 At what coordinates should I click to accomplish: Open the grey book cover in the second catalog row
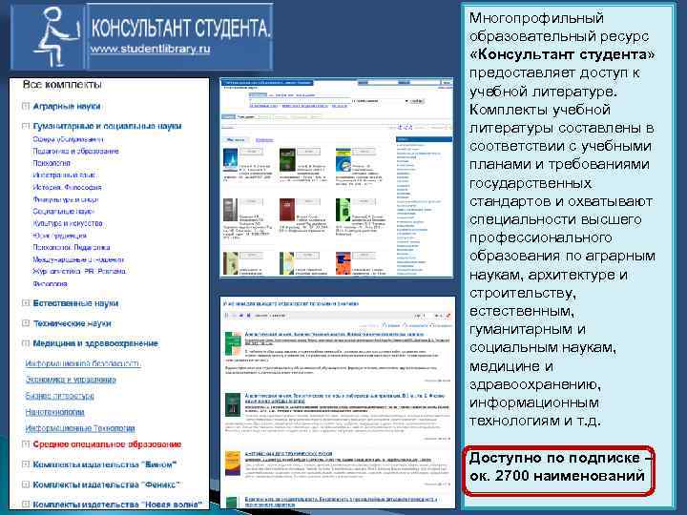click(x=230, y=210)
